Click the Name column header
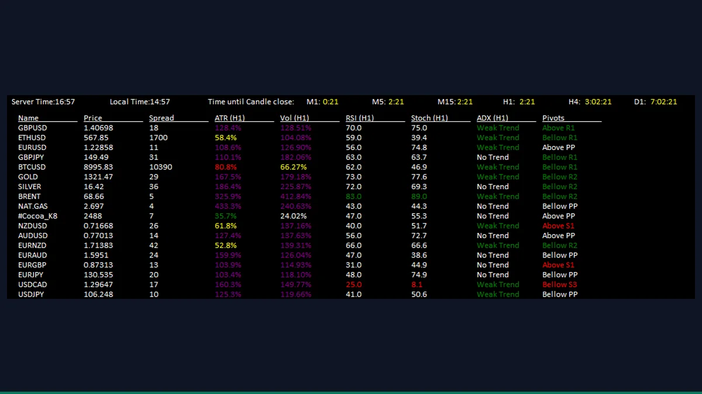The width and height of the screenshot is (702, 394). (28, 118)
